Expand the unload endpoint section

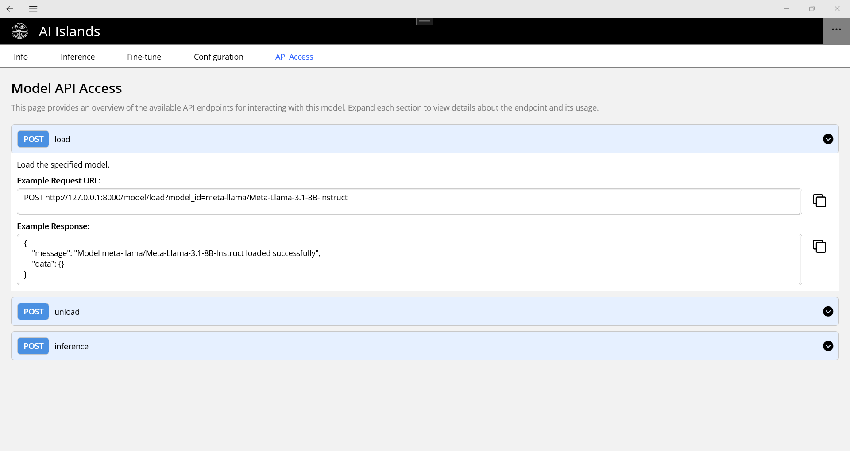828,312
